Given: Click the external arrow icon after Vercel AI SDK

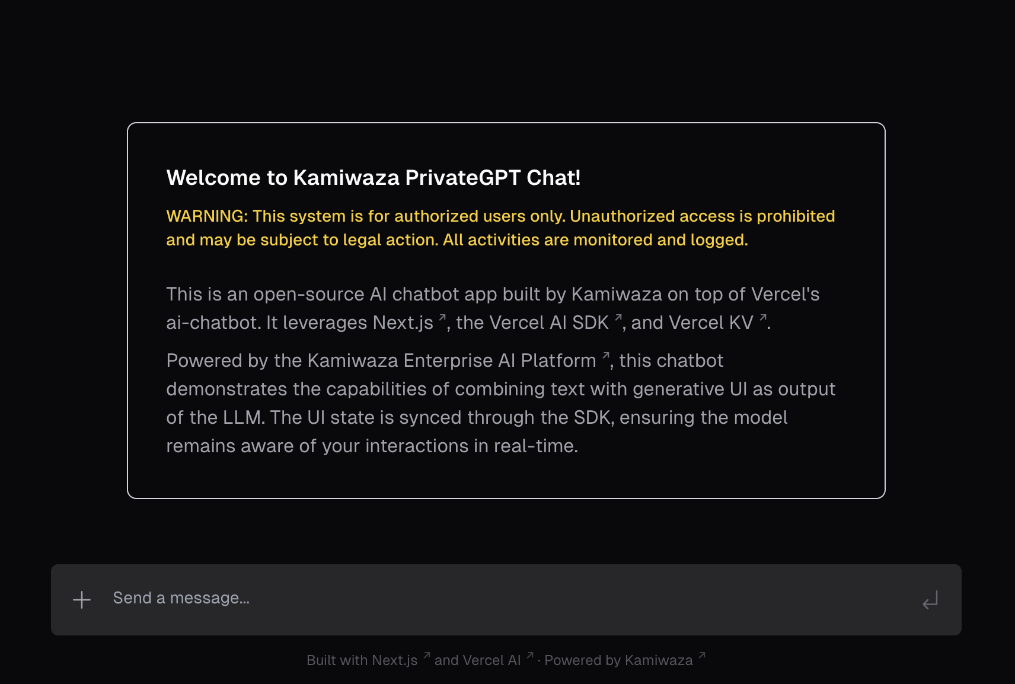Looking at the screenshot, I should tap(618, 318).
